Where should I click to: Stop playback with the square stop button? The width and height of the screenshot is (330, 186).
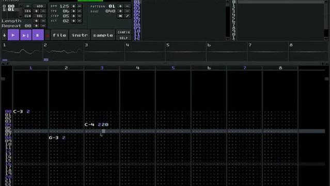(38, 35)
